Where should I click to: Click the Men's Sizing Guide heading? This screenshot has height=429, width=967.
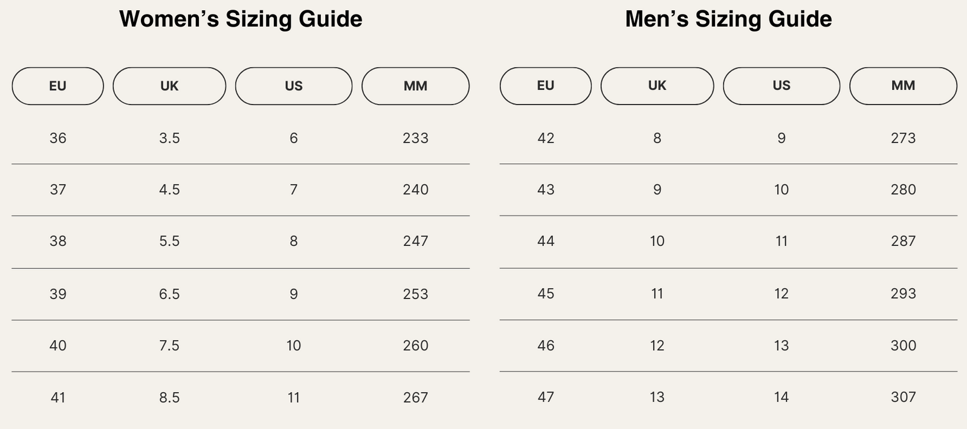pos(728,19)
